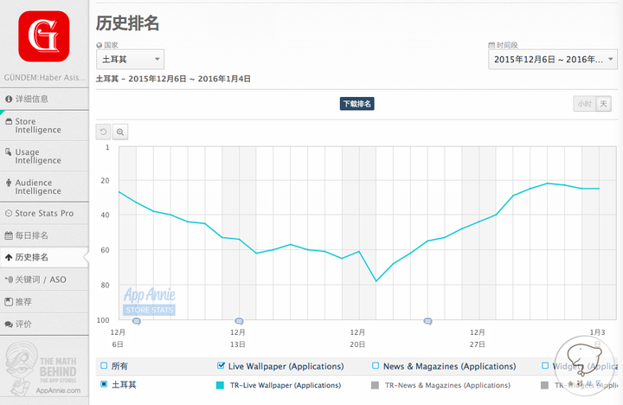Click the comment bubble marker at 12月13日
Image resolution: width=623 pixels, height=405 pixels.
pos(239,321)
